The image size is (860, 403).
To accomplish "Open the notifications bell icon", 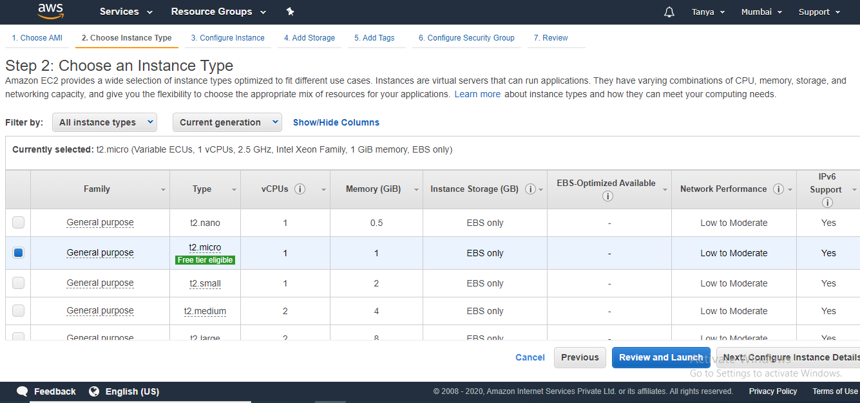I will [x=669, y=12].
